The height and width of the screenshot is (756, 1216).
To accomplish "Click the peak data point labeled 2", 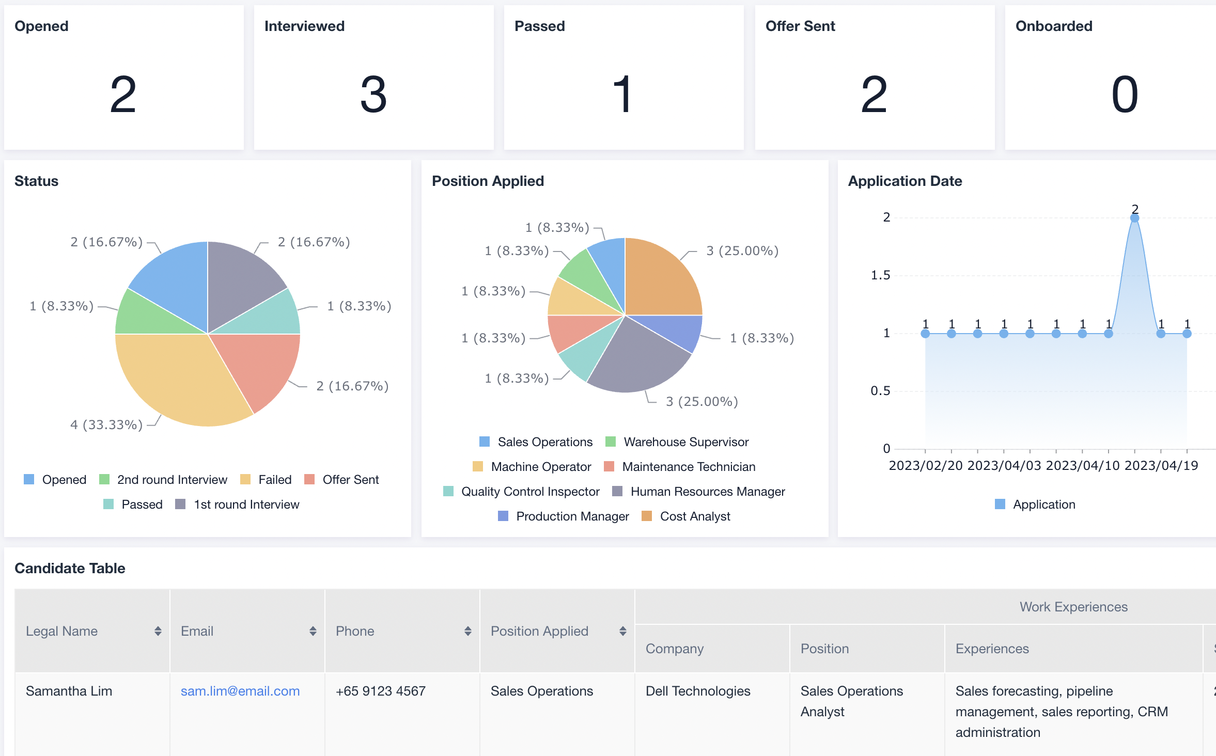I will (1134, 218).
